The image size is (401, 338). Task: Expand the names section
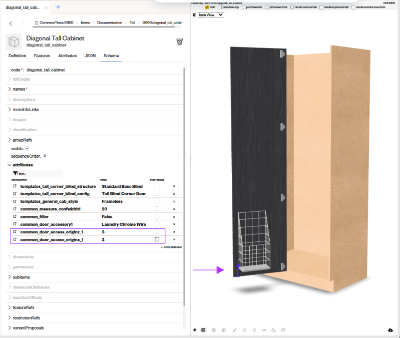click(x=10, y=89)
